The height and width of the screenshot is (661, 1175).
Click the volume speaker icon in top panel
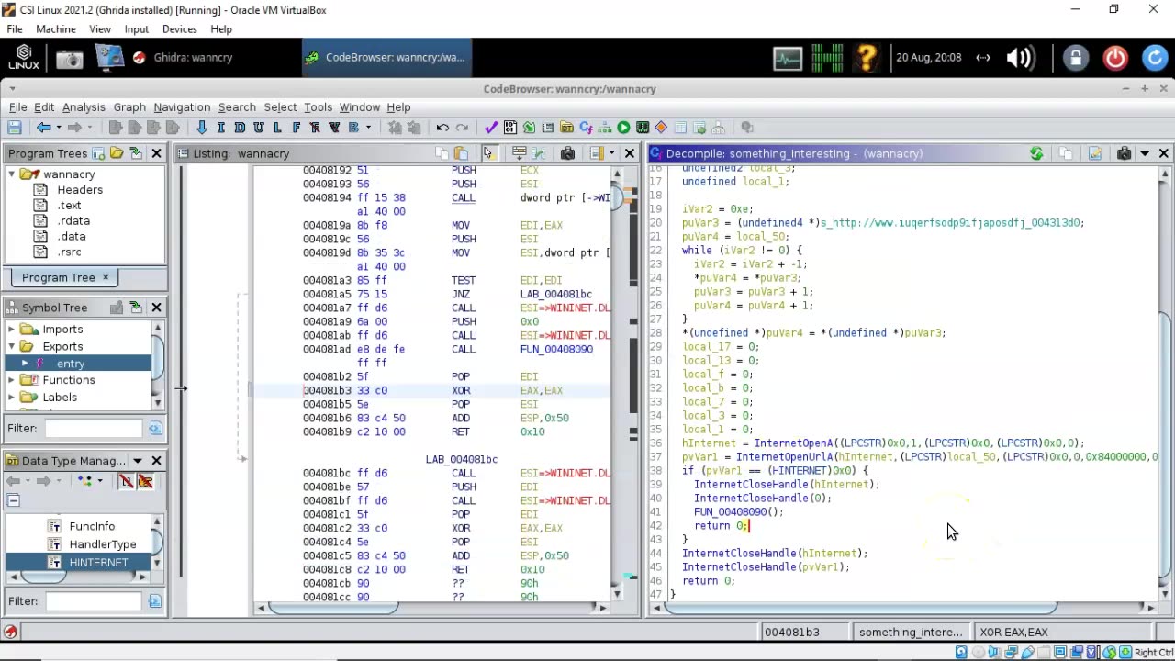pyautogui.click(x=1021, y=58)
